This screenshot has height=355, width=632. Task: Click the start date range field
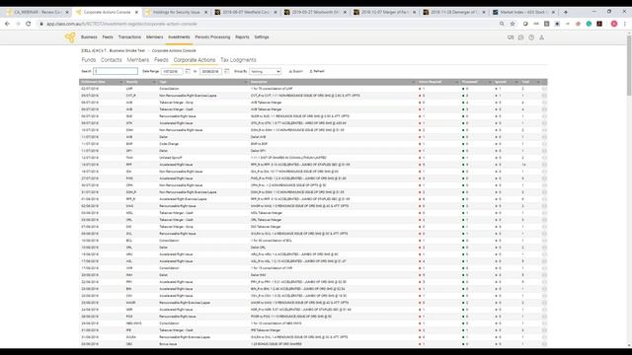point(172,71)
